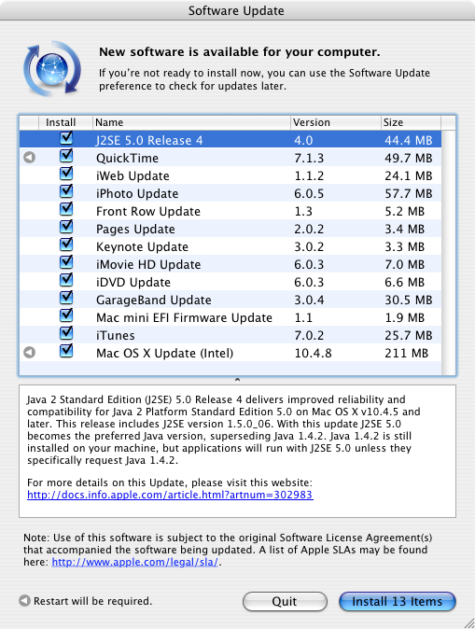Click restart-required icon next to QuickTime
Viewport: 475px width, 629px height.
[29, 158]
